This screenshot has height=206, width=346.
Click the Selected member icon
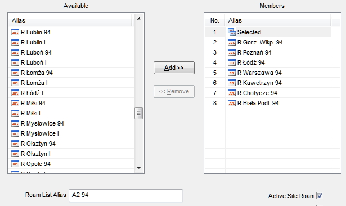point(232,32)
